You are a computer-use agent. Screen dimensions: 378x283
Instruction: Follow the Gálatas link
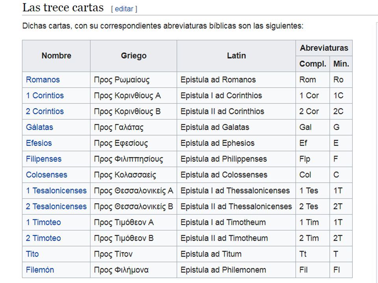click(x=39, y=127)
